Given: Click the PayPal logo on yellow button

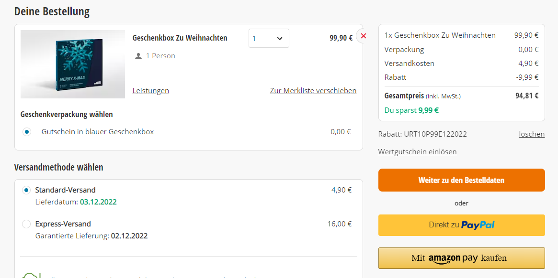Looking at the screenshot, I should point(478,225).
